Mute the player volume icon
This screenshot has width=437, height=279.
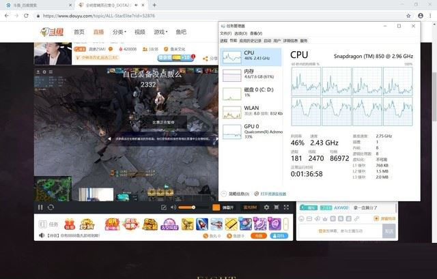(173, 207)
